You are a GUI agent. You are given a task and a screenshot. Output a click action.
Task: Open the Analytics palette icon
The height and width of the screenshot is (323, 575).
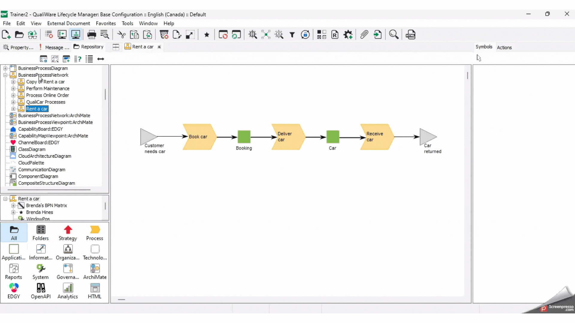(x=68, y=291)
